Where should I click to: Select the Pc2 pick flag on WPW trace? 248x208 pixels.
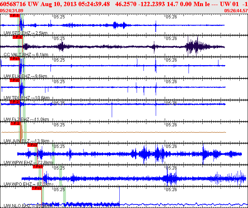click(x=32, y=145)
